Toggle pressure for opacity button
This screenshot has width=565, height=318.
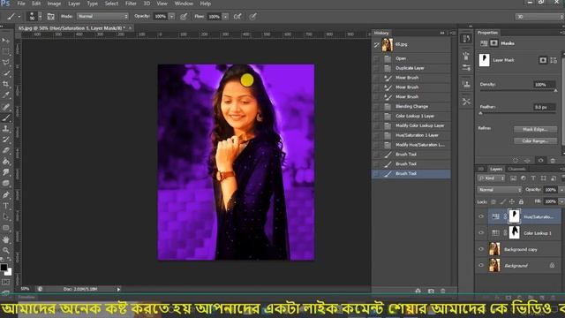click(184, 16)
